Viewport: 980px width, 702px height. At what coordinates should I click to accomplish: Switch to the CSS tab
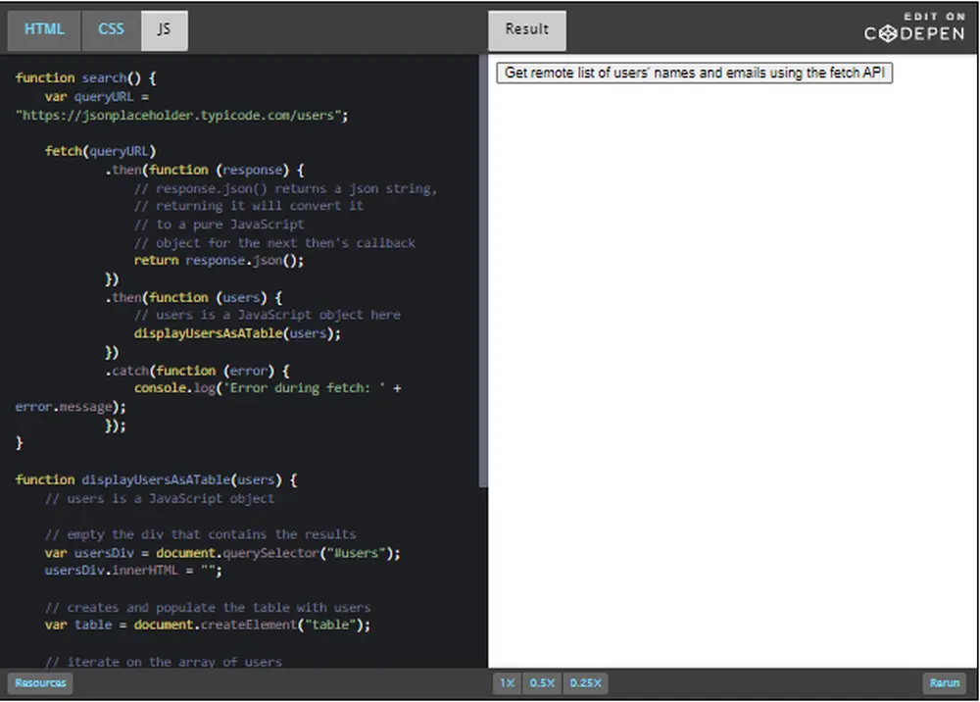coord(111,29)
